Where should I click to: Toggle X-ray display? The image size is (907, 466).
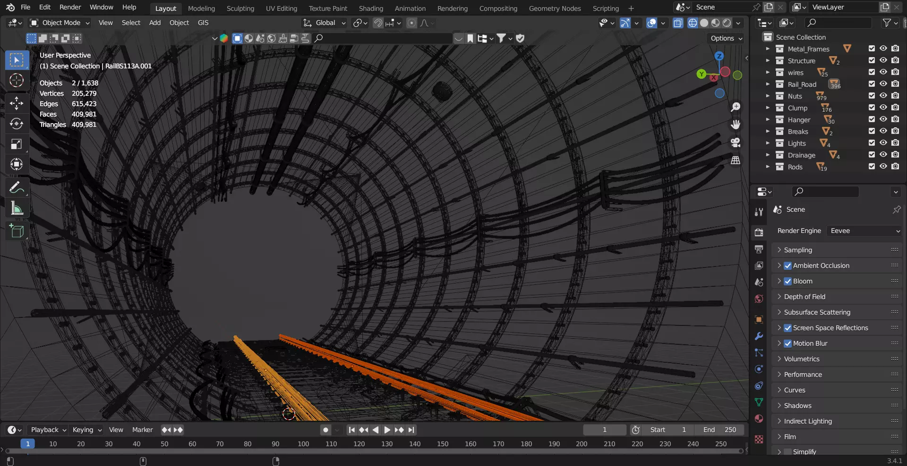click(x=678, y=23)
